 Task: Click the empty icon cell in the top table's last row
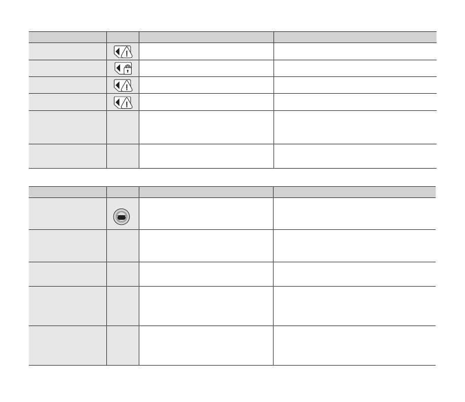123,156
